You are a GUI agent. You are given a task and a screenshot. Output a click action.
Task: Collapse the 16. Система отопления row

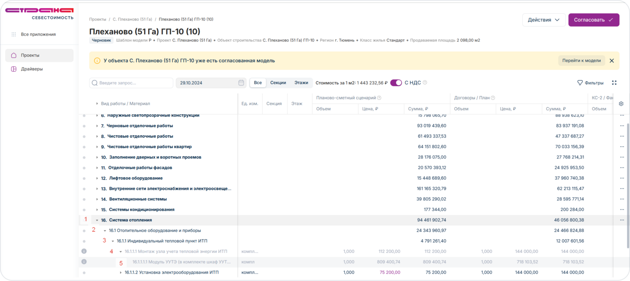tap(97, 220)
